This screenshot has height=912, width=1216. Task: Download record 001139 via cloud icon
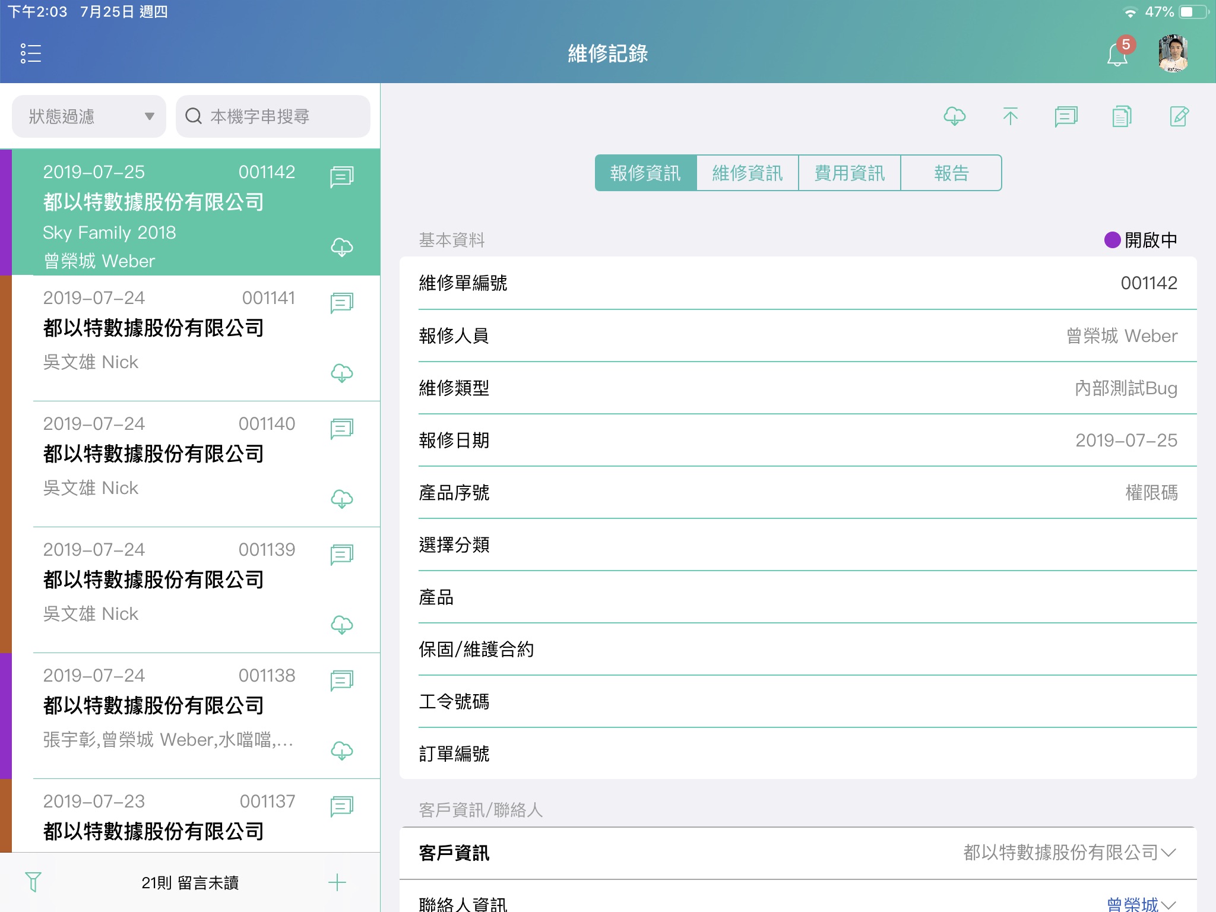(342, 625)
